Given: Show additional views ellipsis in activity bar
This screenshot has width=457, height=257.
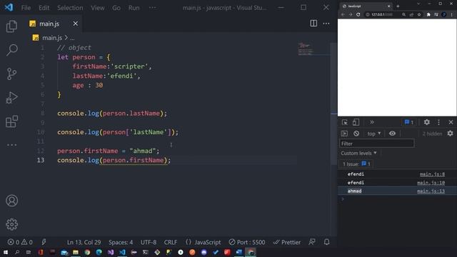Looking at the screenshot, I should pyautogui.click(x=11, y=145).
